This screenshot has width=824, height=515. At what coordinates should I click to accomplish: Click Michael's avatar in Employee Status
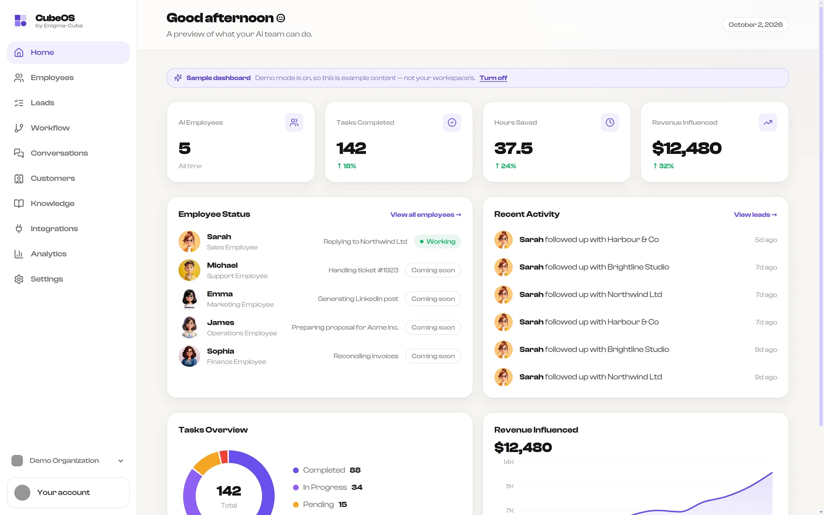tap(189, 270)
